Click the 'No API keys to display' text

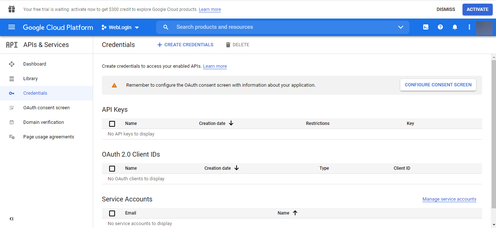pyautogui.click(x=131, y=134)
